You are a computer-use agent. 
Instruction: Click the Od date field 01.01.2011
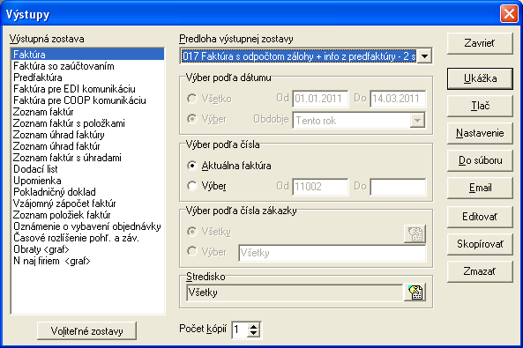(320, 99)
